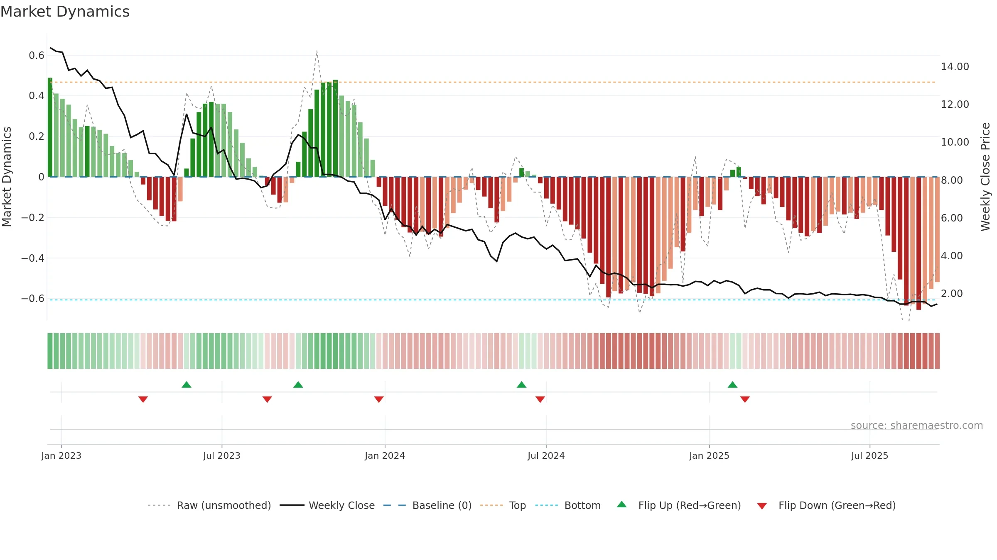Click the 14.00 price axis label
This screenshot has width=997, height=560.
pyautogui.click(x=955, y=66)
